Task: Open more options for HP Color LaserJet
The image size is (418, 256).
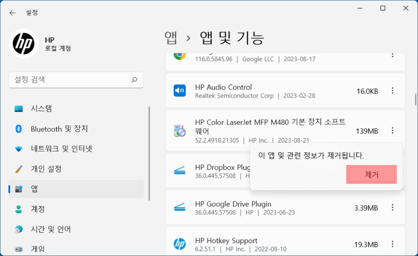Action: click(392, 130)
